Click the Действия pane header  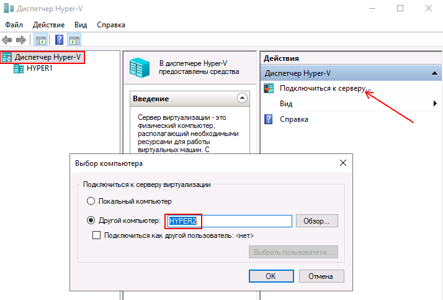(351, 58)
